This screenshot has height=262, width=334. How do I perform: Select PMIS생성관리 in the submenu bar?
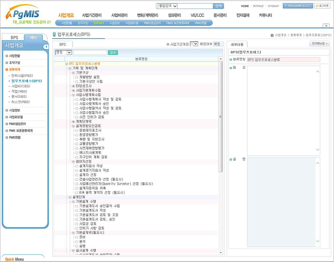click(x=152, y=23)
